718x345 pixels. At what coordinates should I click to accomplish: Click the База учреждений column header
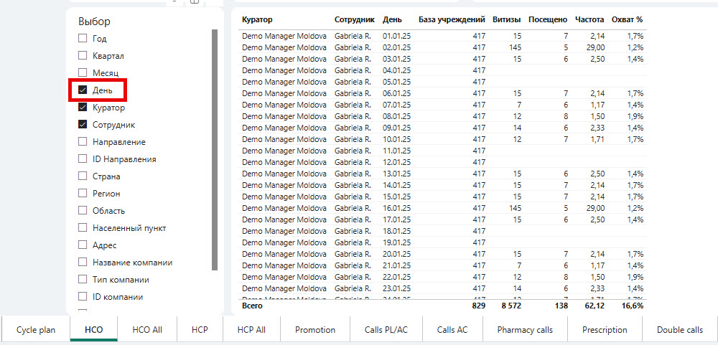[x=452, y=19]
